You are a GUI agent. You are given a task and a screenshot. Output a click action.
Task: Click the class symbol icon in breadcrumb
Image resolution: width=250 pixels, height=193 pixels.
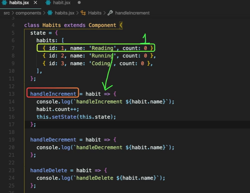point(83,13)
